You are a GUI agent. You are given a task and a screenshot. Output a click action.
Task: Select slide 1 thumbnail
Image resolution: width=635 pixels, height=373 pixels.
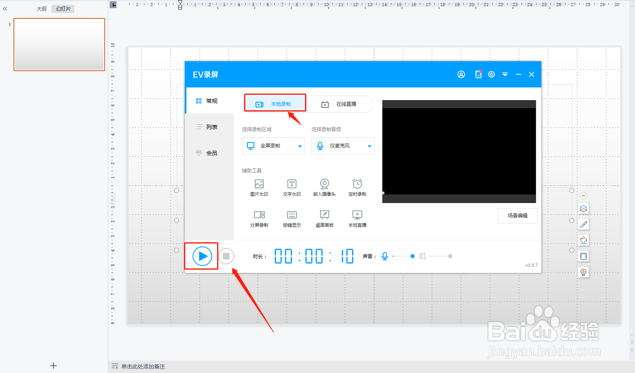click(59, 45)
